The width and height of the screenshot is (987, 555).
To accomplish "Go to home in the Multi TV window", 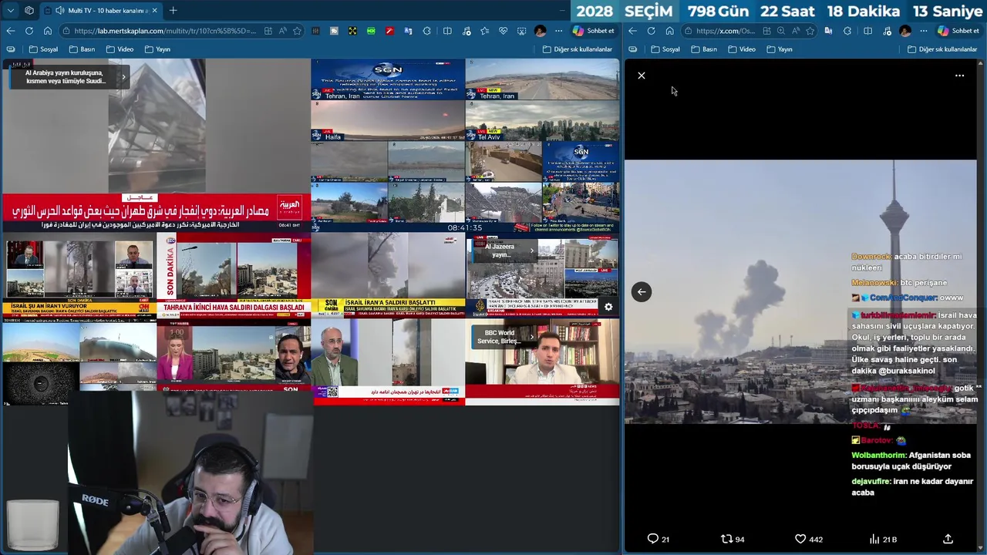I will pyautogui.click(x=48, y=31).
